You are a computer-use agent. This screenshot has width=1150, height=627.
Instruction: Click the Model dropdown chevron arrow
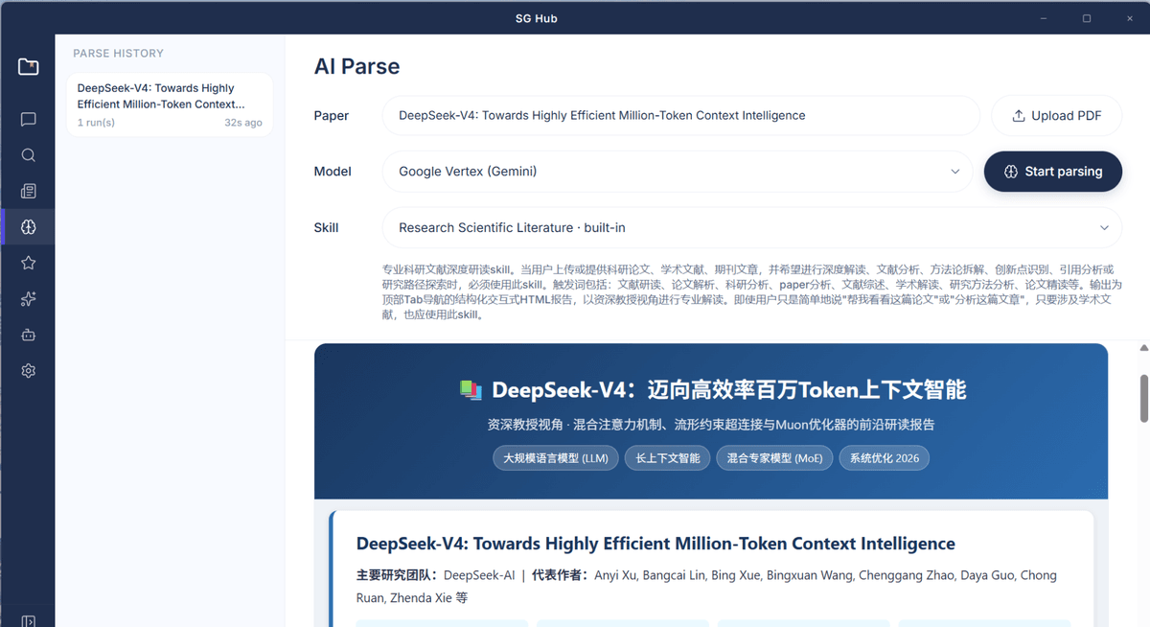[x=954, y=172]
